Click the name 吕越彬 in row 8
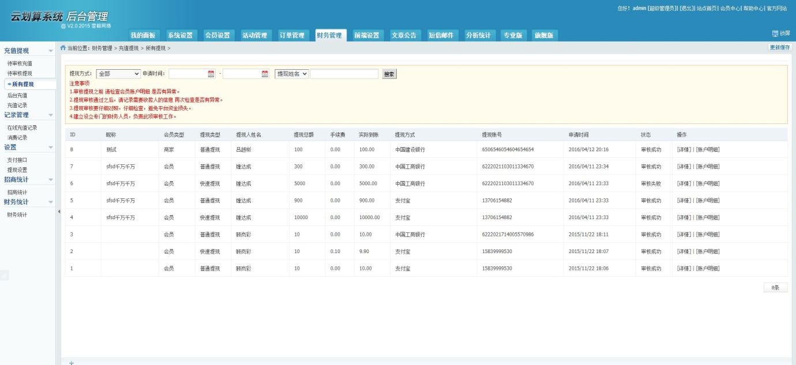The image size is (796, 365). click(x=245, y=149)
